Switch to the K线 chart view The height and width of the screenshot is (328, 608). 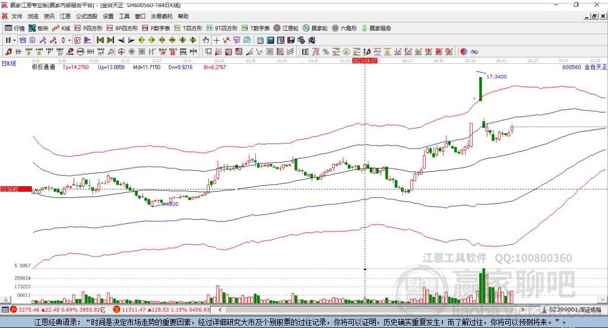[x=61, y=28]
